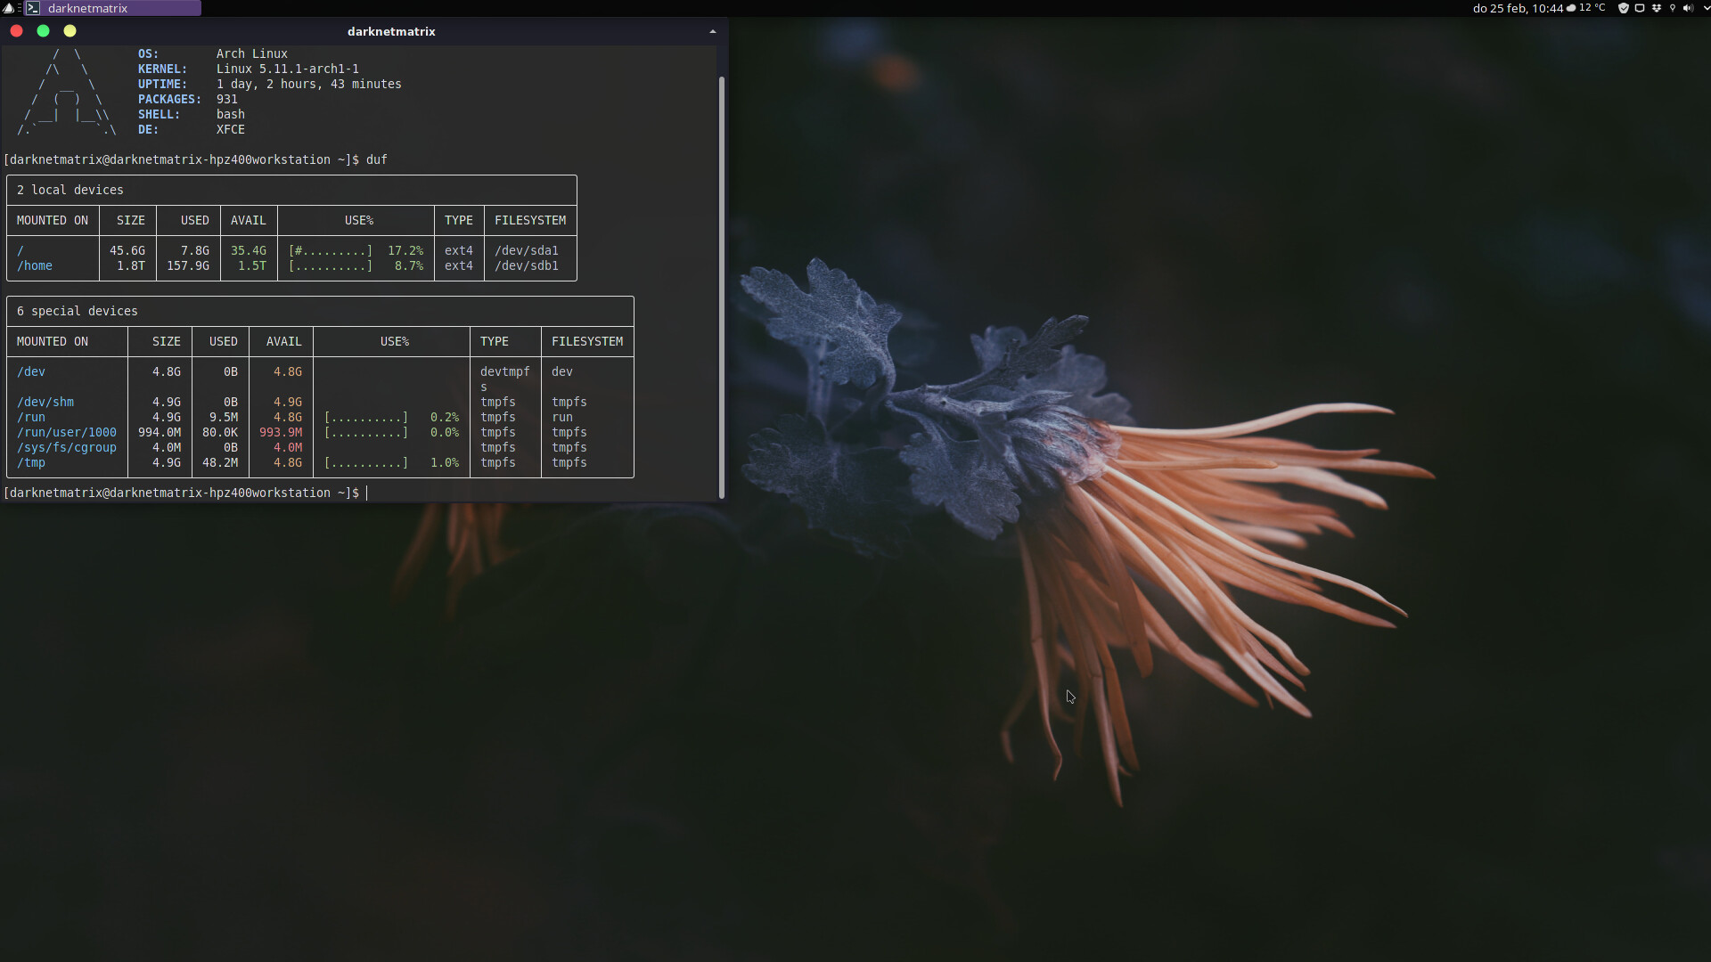Click the lightbulb tray icon
This screenshot has width=1711, height=962.
point(1672,8)
